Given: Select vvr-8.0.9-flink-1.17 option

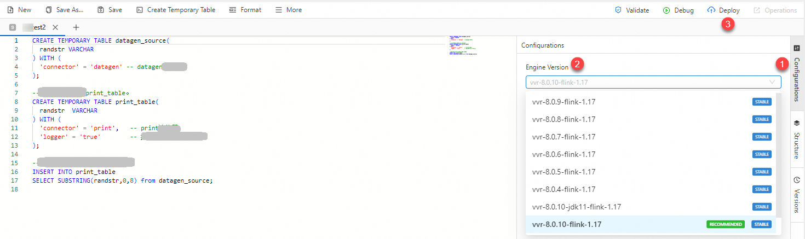Looking at the screenshot, I should point(651,102).
